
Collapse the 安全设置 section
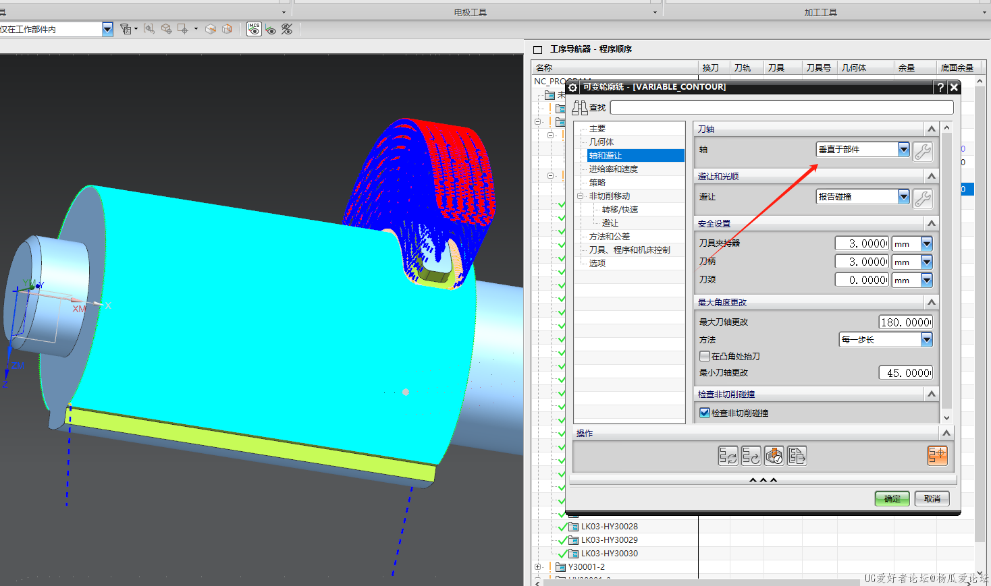[x=932, y=223]
